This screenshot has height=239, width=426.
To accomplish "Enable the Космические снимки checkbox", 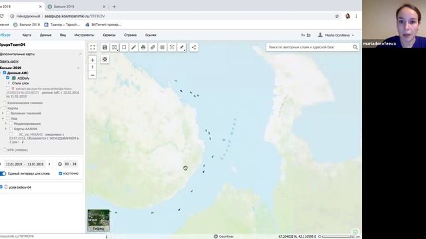I will (5, 103).
